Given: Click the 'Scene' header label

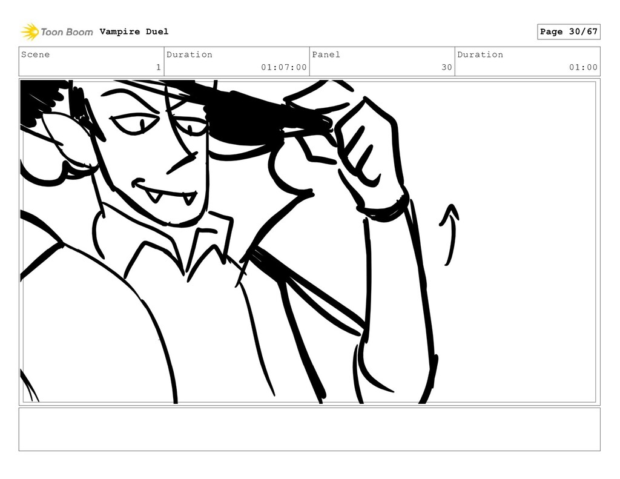Looking at the screenshot, I should pos(36,55).
